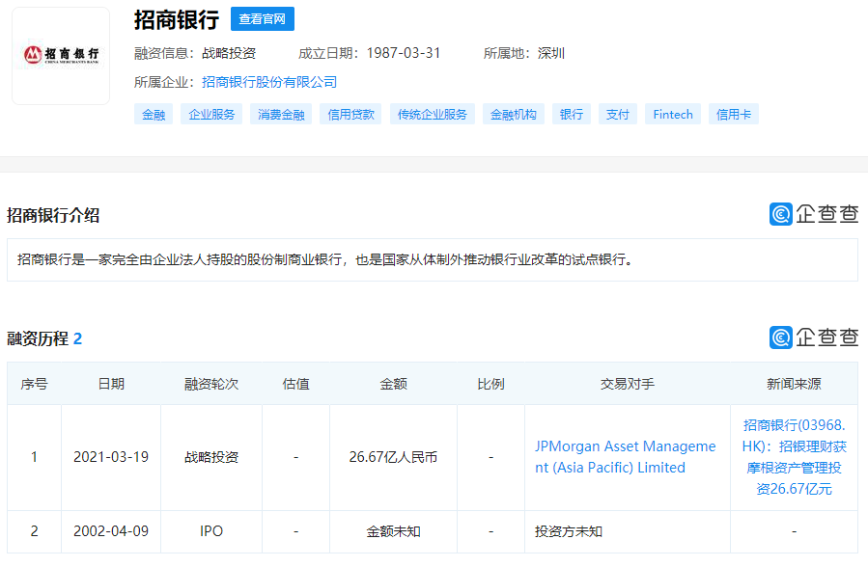
Task: Open the 招商银行股份有限公司 company link
Action: (x=269, y=82)
